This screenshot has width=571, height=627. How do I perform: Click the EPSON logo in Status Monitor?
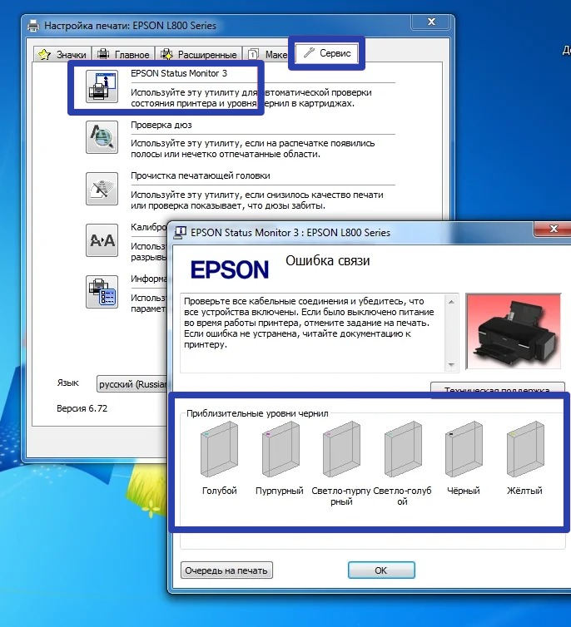coord(230,269)
